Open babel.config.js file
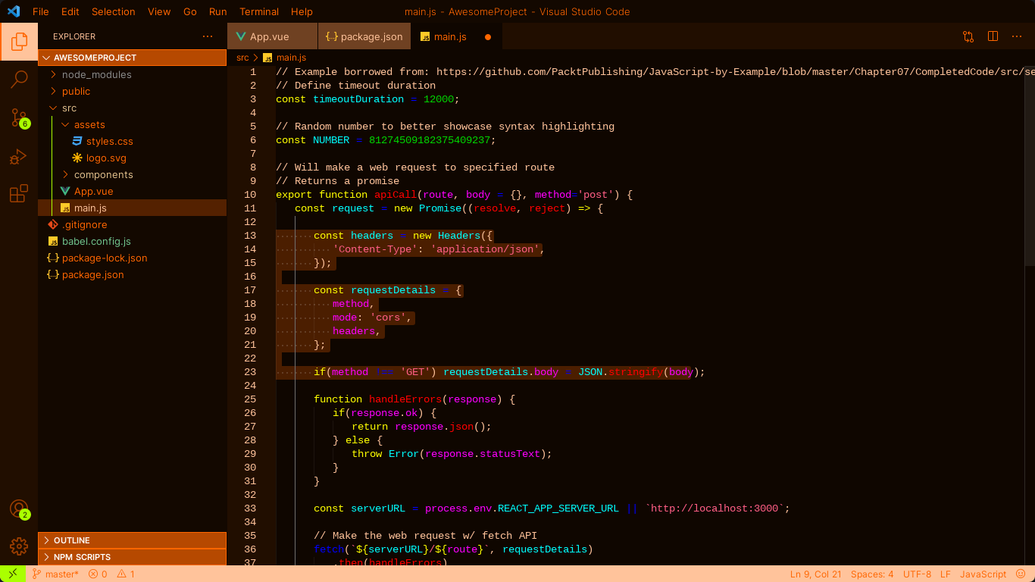 [132, 241]
